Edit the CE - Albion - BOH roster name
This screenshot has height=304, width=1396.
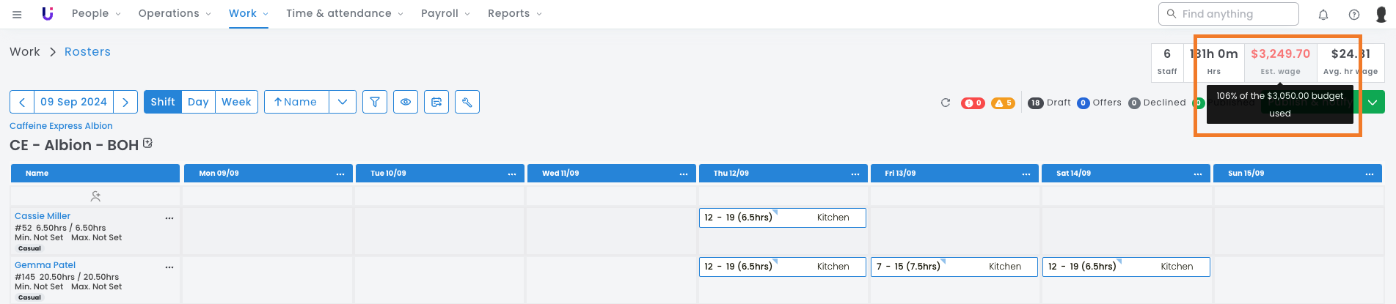[148, 144]
